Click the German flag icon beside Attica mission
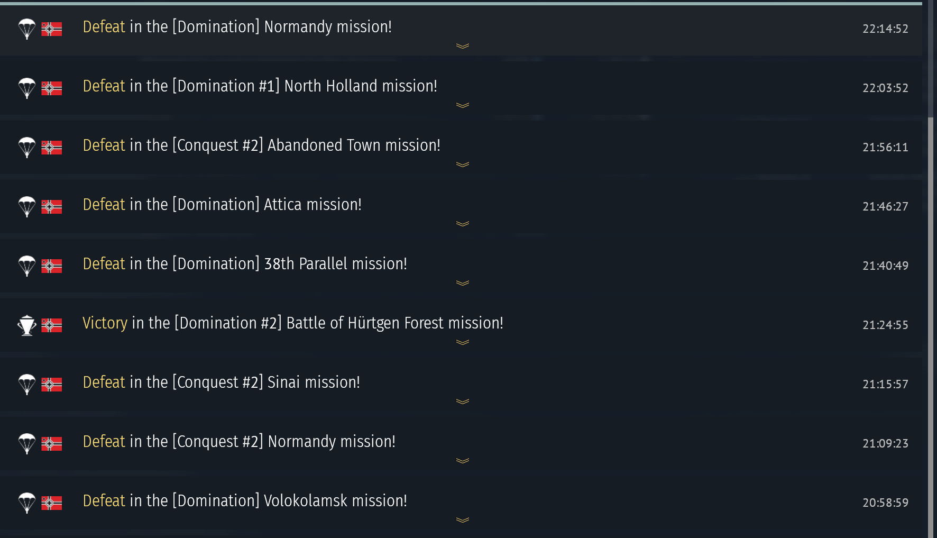 click(51, 206)
